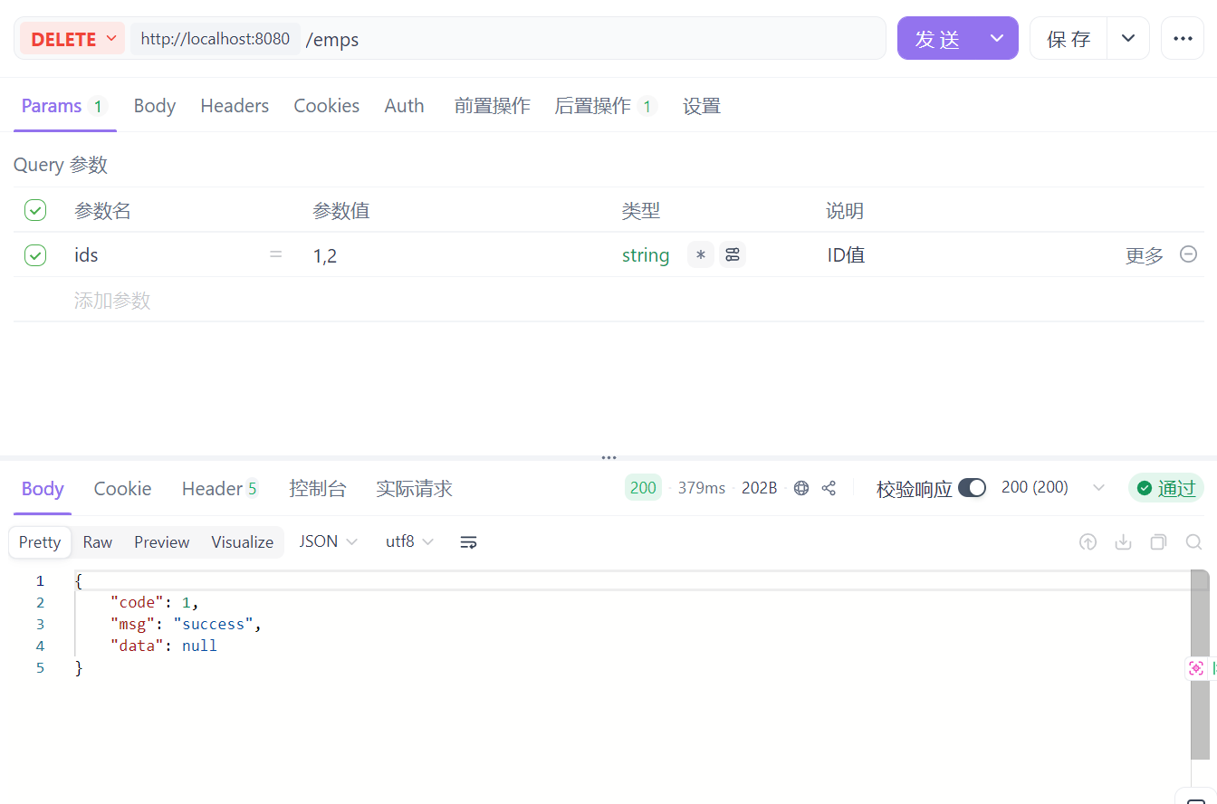This screenshot has width=1217, height=804.
Task: Toggle the word wrap icon
Action: (x=468, y=542)
